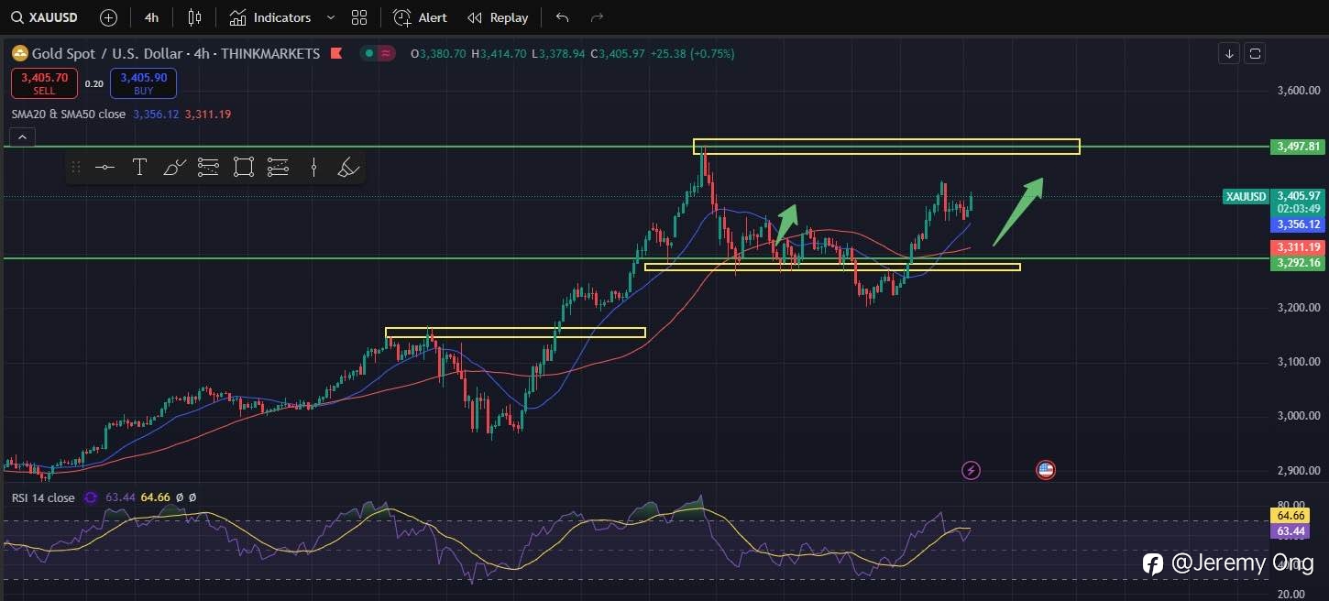Click the red SELL price button

click(x=44, y=83)
